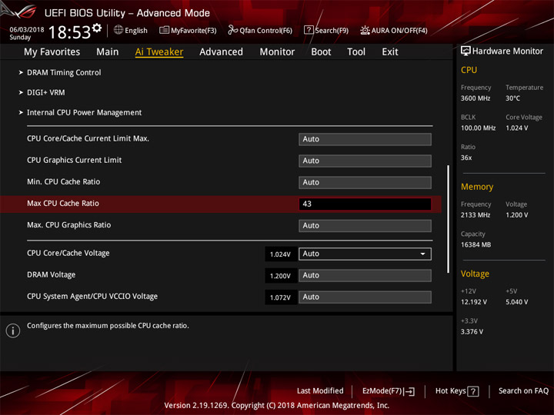Click the Voltage section heading
Screen dimensions: 554x415
(x=476, y=274)
